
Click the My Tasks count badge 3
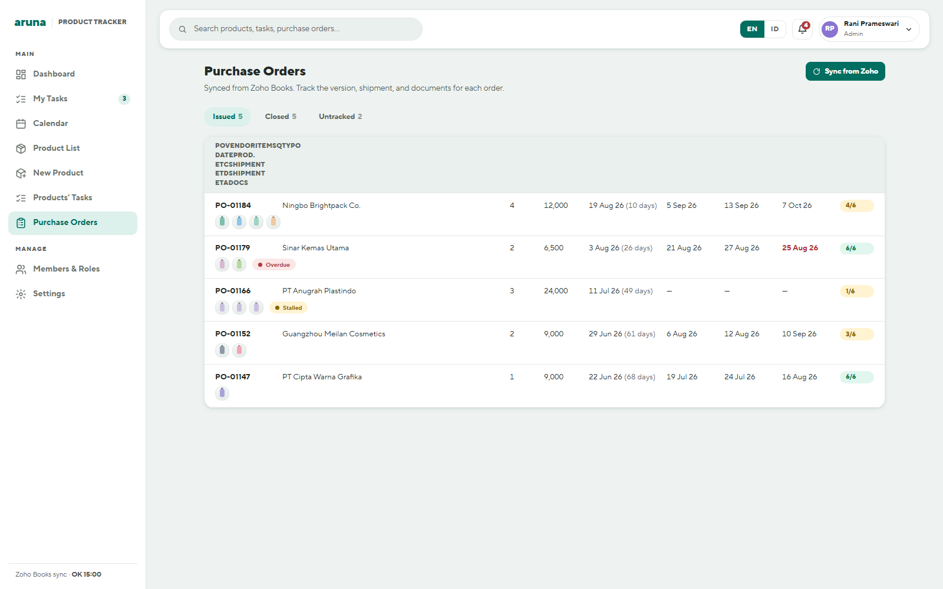click(x=124, y=99)
